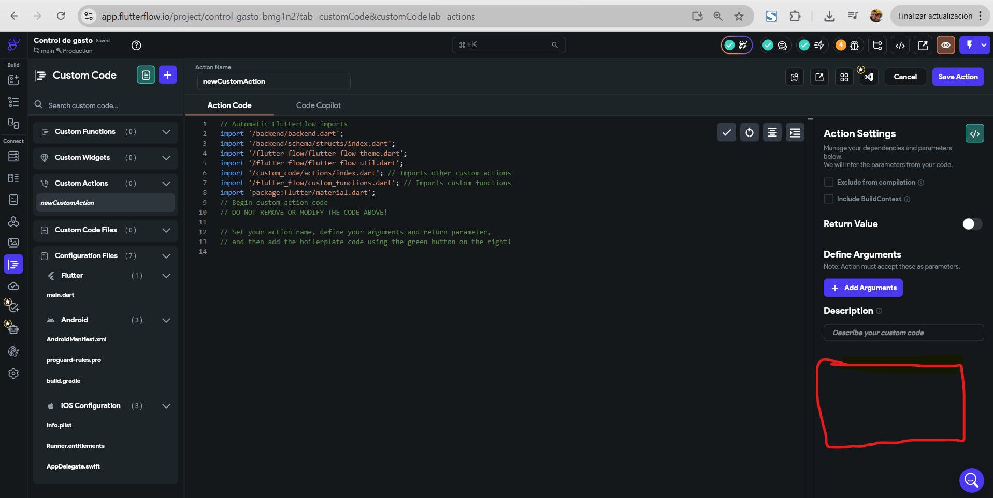993x498 pixels.
Task: Open the VS Code extension icon
Action: (869, 77)
